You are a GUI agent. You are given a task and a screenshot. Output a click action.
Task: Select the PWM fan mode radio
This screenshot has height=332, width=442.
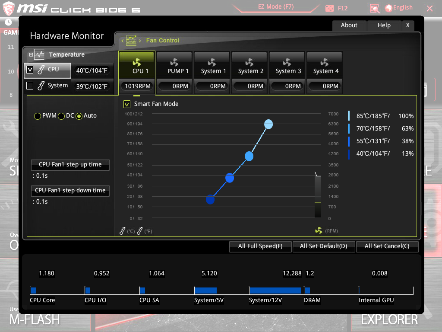37,116
